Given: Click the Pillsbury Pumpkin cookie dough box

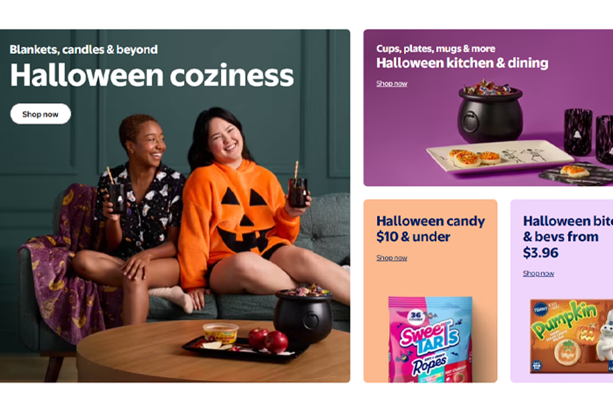Looking at the screenshot, I should 571,336.
